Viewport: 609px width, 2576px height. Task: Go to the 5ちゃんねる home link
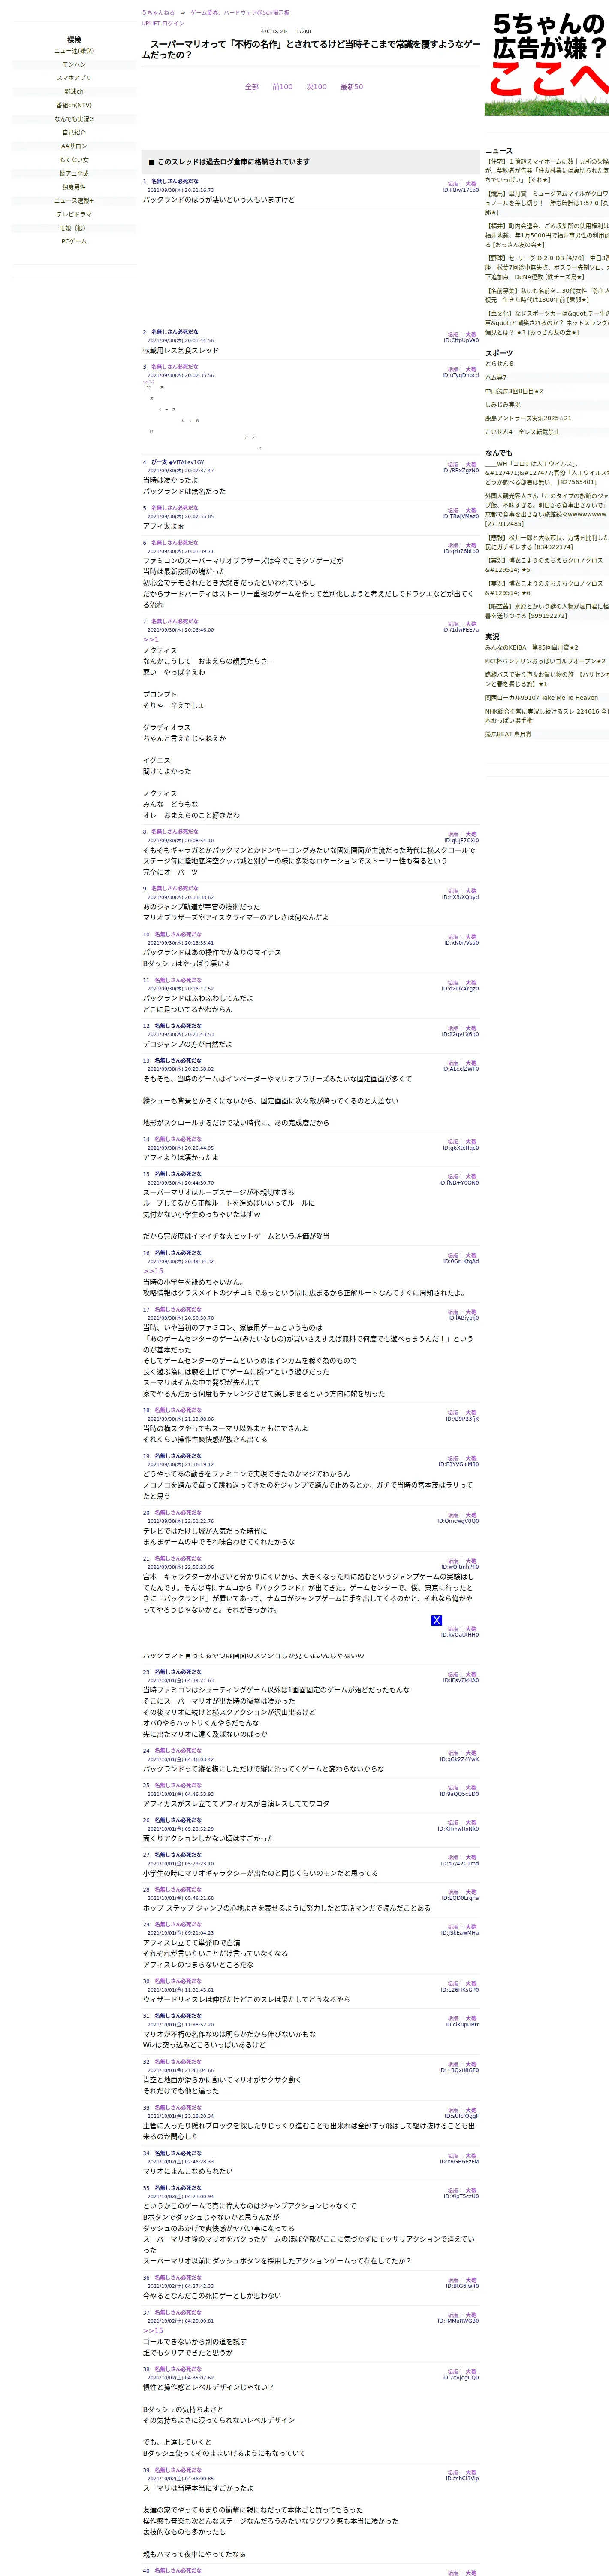pyautogui.click(x=158, y=13)
